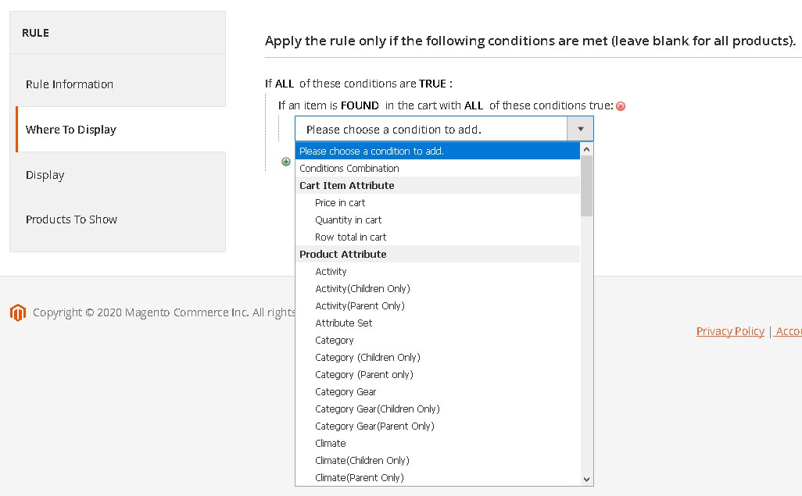The width and height of the screenshot is (802, 496).
Task: Choose Attribute Set condition
Action: coord(344,323)
